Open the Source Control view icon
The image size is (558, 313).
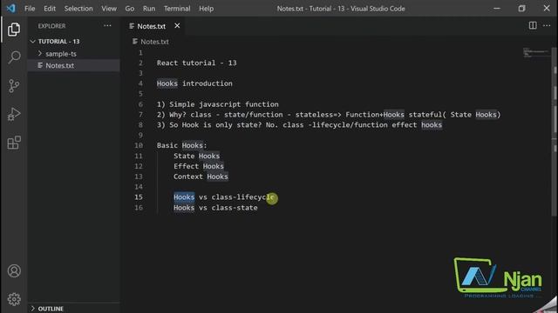pyautogui.click(x=14, y=86)
